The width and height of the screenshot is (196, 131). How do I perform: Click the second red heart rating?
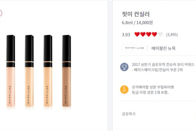coord(143,34)
